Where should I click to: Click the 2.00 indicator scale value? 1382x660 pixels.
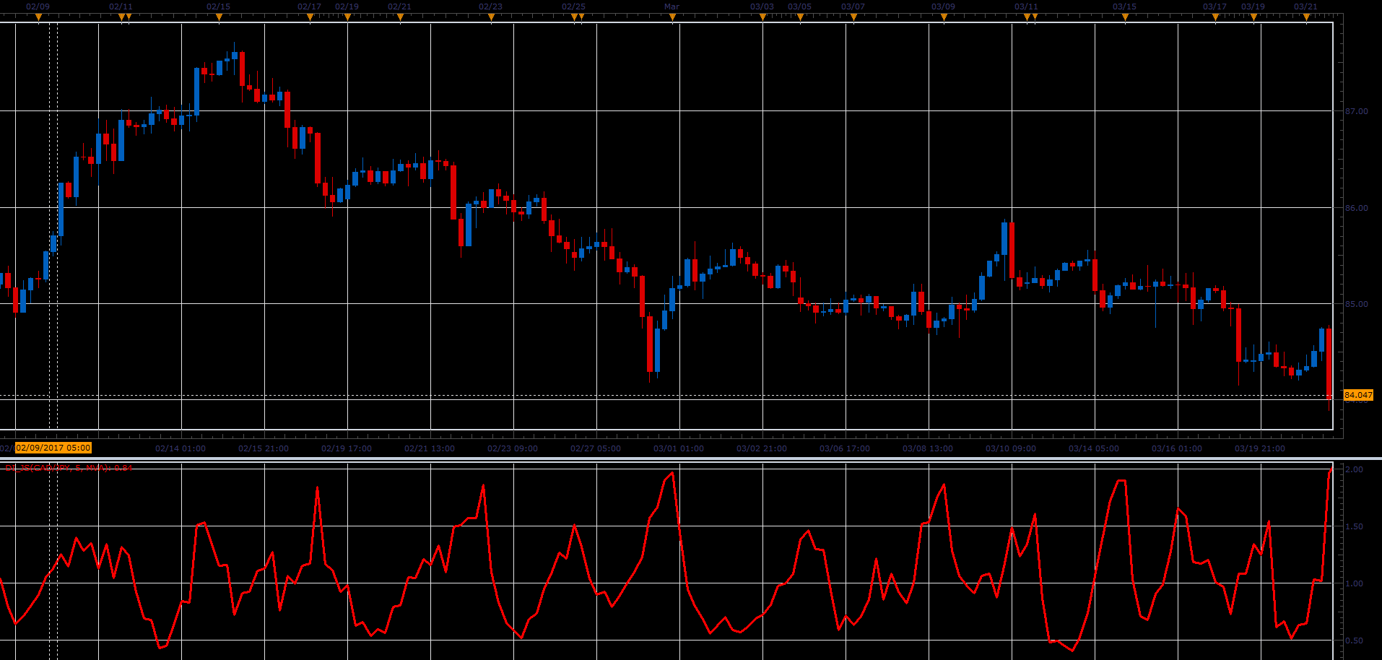[x=1355, y=469]
